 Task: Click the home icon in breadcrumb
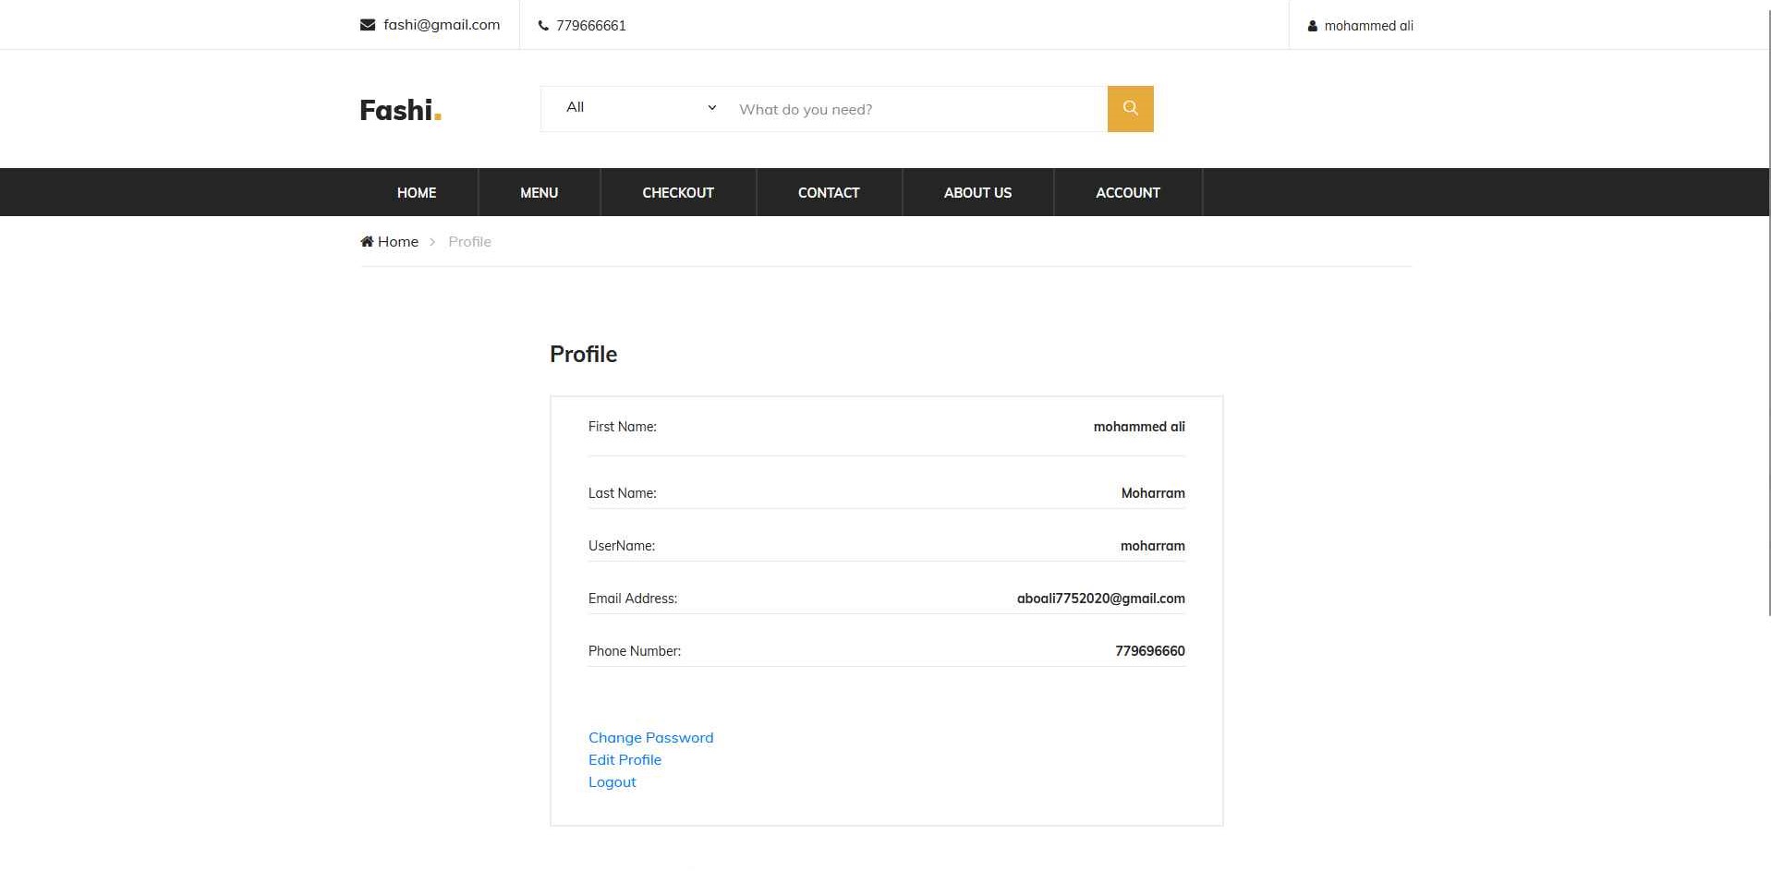click(367, 242)
